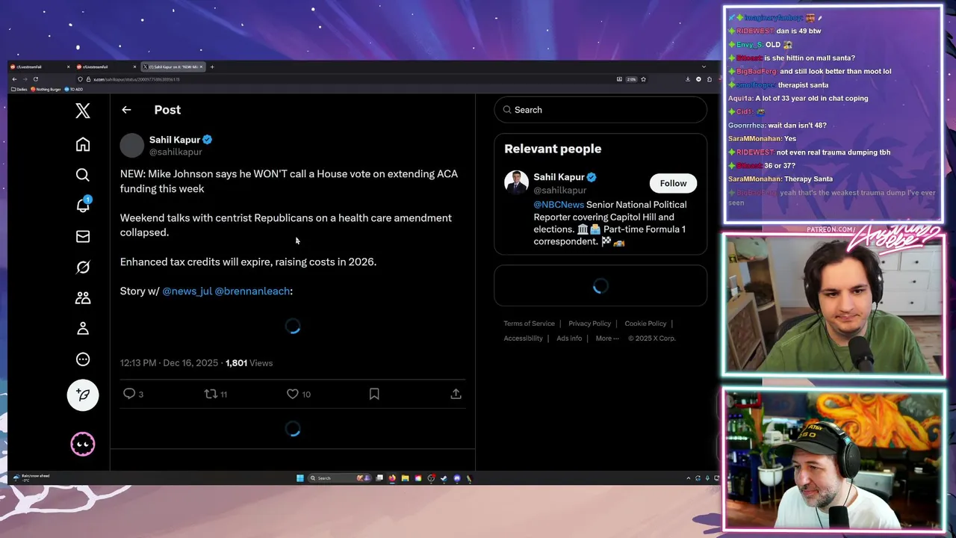This screenshot has width=956, height=538.
Task: Open Terms of Service footer link
Action: pos(529,324)
